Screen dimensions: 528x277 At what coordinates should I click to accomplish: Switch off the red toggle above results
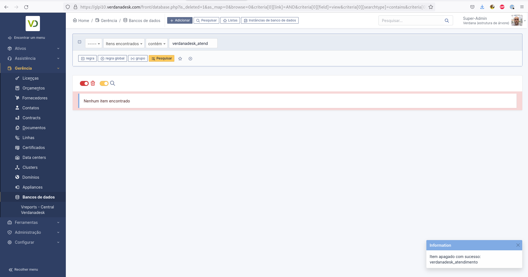[84, 83]
